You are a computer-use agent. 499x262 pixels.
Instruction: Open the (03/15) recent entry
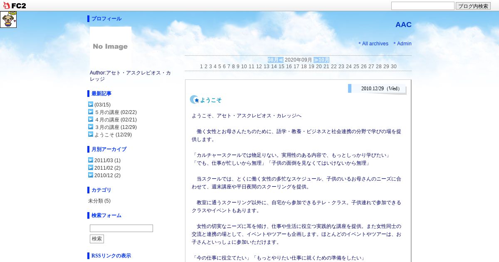pyautogui.click(x=102, y=105)
